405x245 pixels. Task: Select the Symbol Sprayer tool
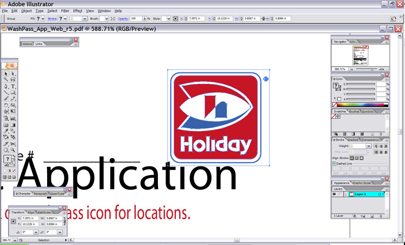[6, 118]
